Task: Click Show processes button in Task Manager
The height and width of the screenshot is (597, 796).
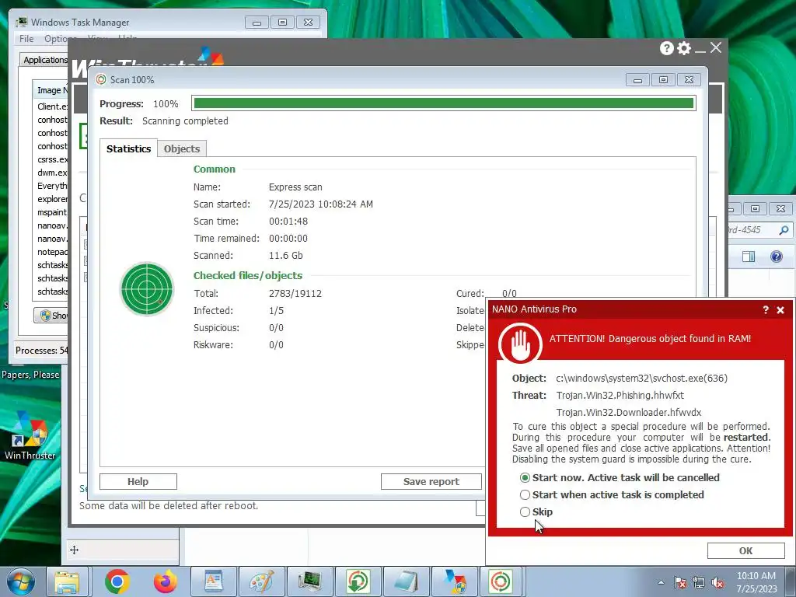Action: click(51, 316)
